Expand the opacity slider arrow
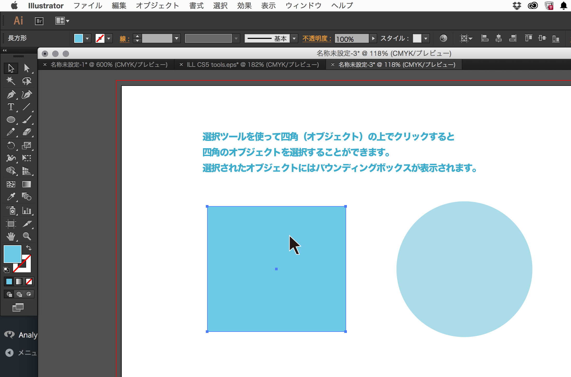Image resolution: width=571 pixels, height=377 pixels. click(x=373, y=39)
